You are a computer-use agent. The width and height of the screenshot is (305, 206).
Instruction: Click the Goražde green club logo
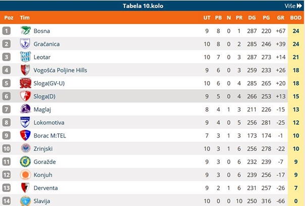pyautogui.click(x=25, y=162)
